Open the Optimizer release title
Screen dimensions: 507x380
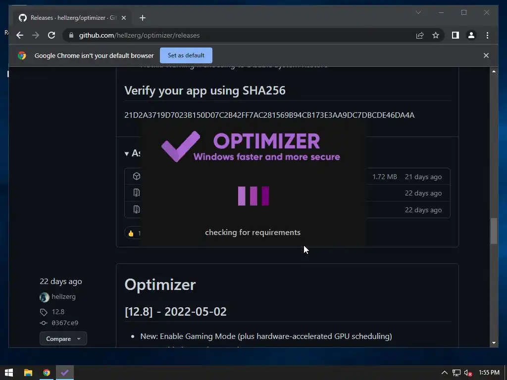click(160, 285)
